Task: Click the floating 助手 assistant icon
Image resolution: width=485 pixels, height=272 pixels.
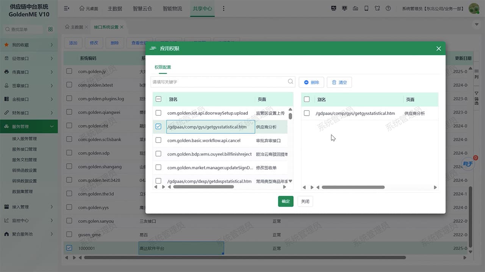Action: pos(468,164)
